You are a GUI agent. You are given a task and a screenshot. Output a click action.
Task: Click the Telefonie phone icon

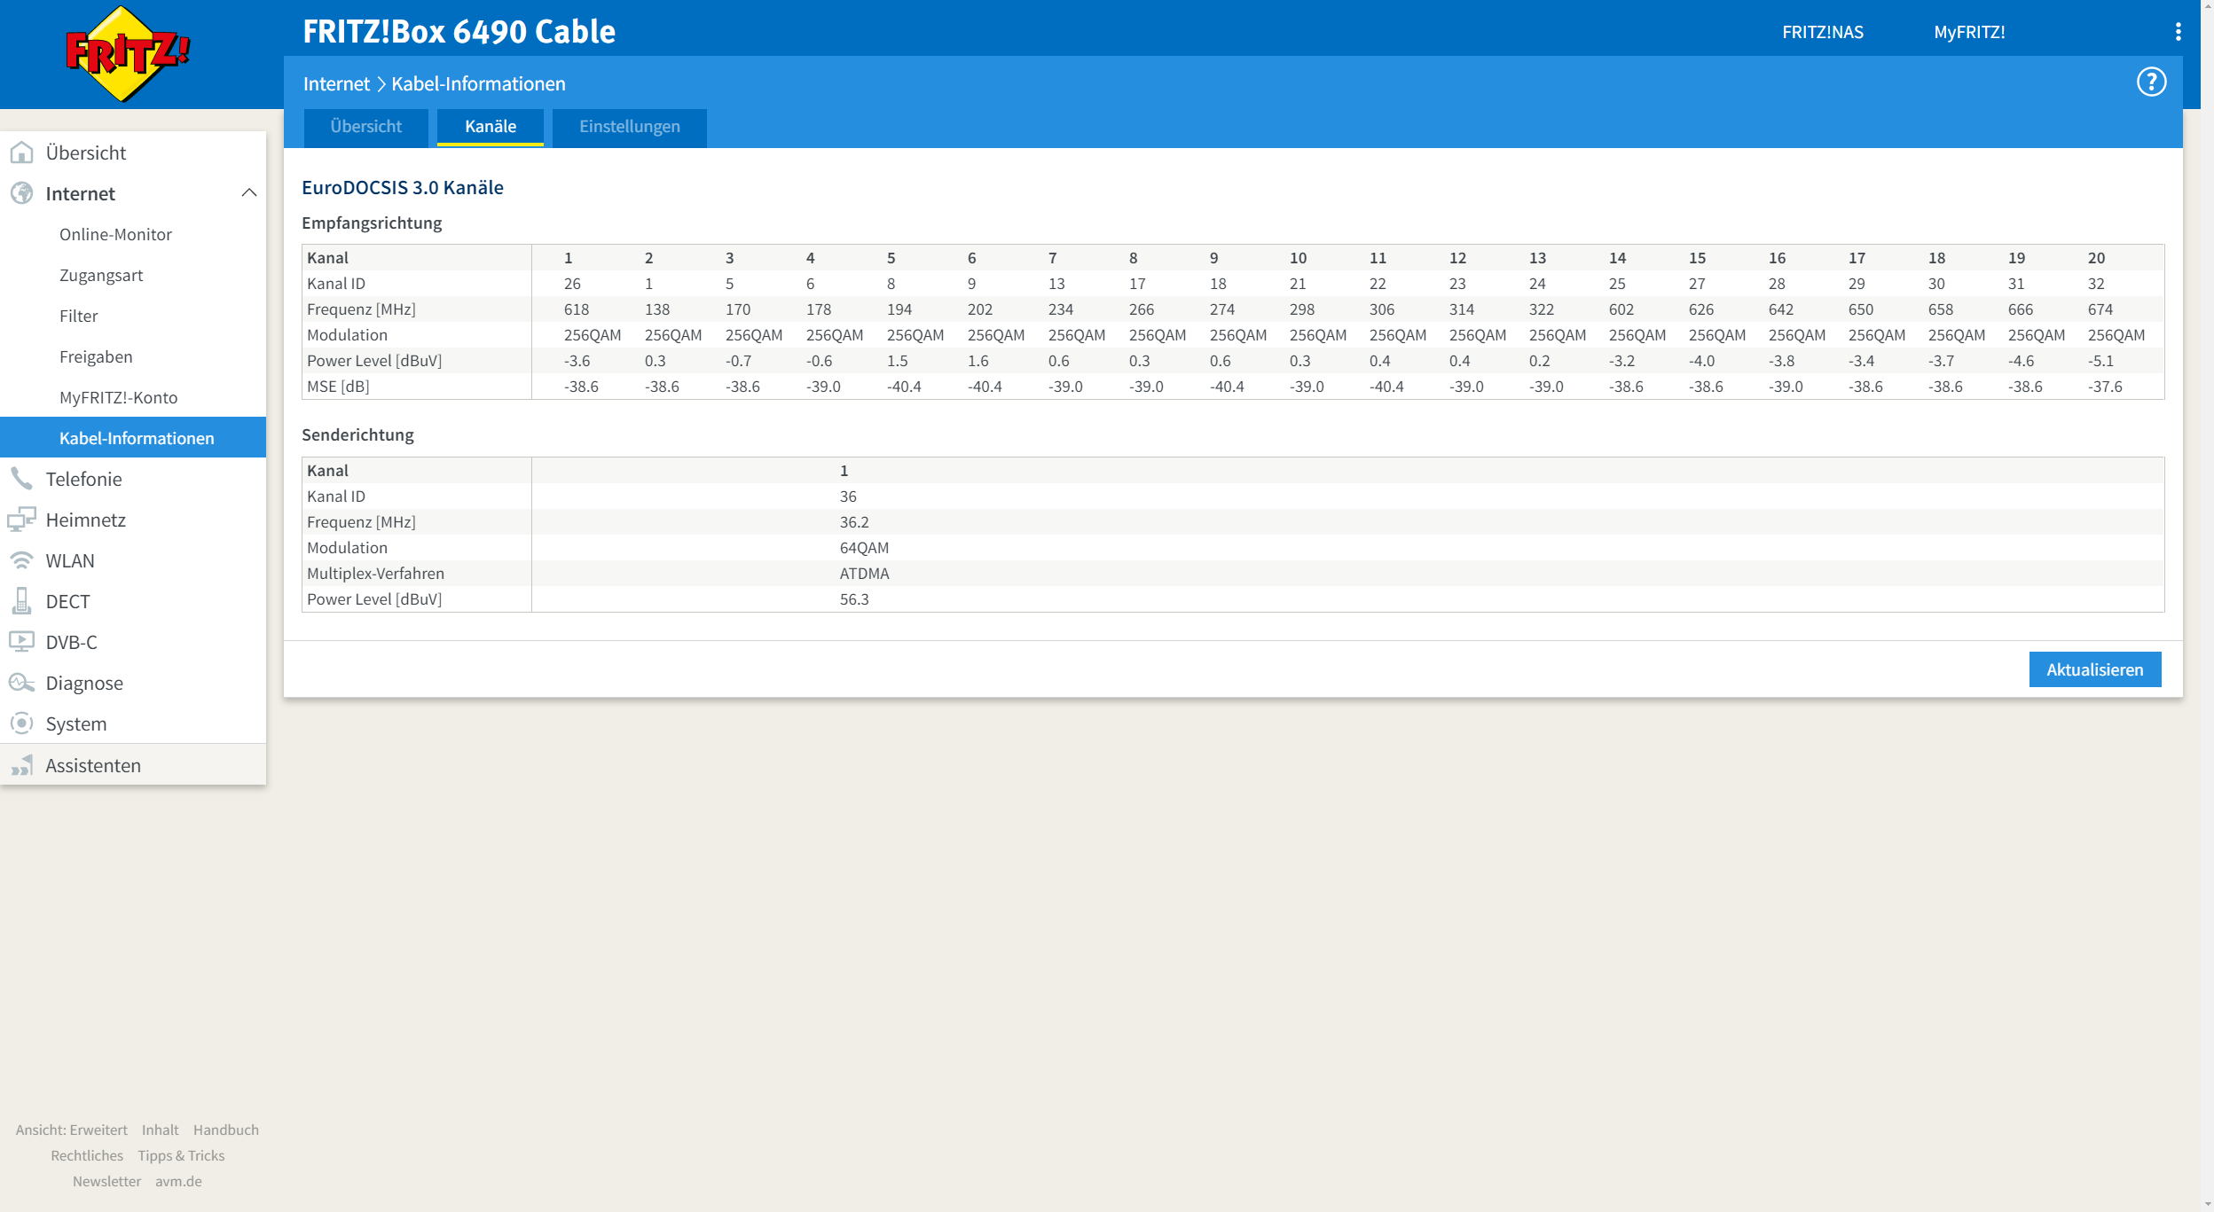[21, 479]
